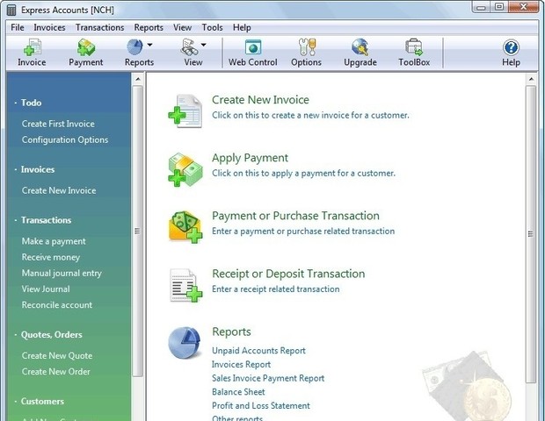Click the Apply Payment heading
Screen dimensions: 545x421
coord(250,158)
